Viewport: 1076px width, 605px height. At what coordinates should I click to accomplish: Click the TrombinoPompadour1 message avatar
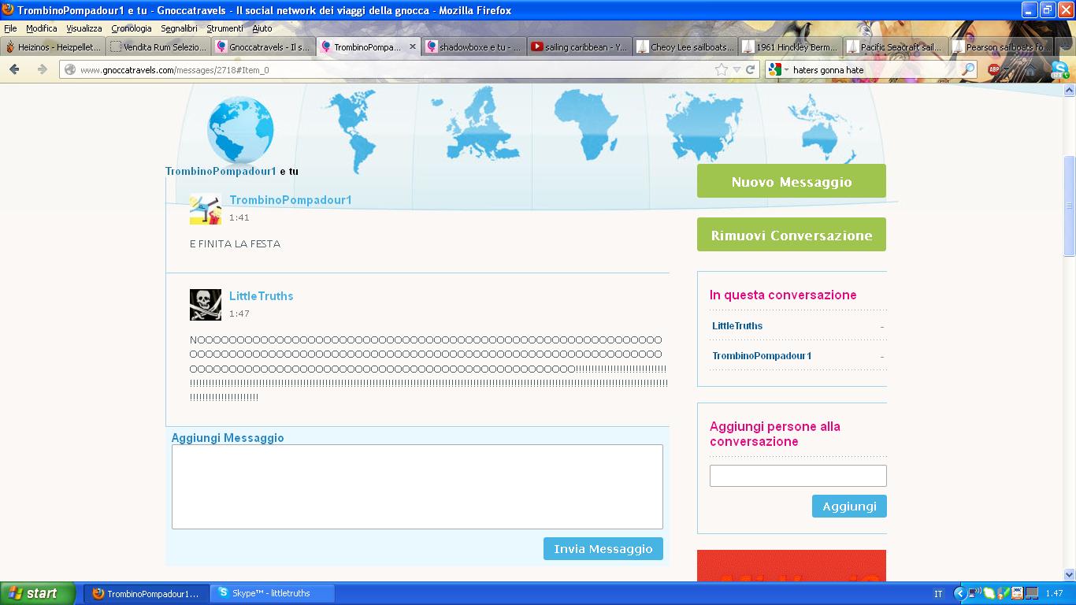point(206,210)
